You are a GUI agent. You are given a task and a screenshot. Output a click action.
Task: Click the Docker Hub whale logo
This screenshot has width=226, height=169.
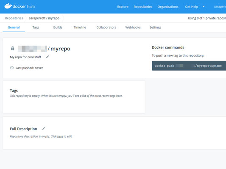[8, 6]
